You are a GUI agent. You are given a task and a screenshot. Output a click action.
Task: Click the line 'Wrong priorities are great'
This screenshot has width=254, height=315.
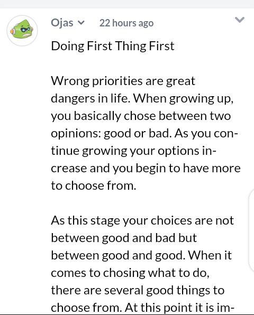[x=123, y=81]
